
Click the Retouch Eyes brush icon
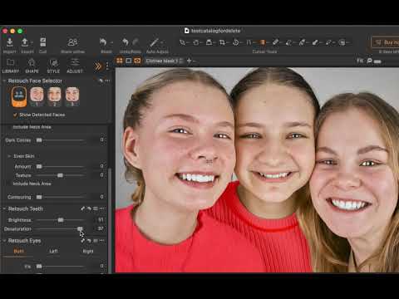[82, 241]
